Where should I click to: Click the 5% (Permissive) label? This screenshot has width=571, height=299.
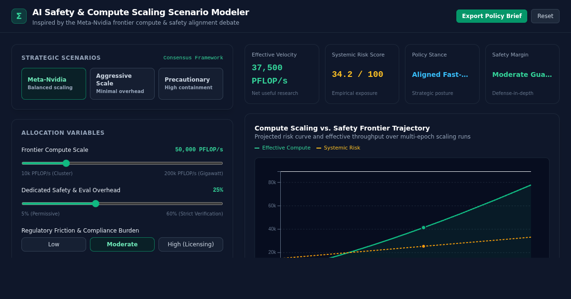[x=40, y=214]
